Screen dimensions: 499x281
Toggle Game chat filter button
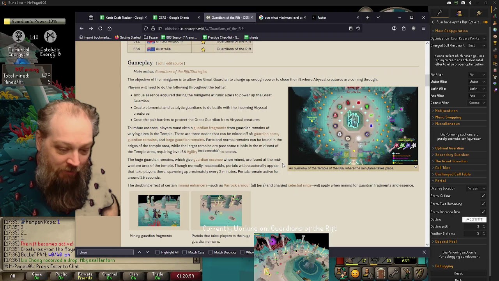[37, 276]
